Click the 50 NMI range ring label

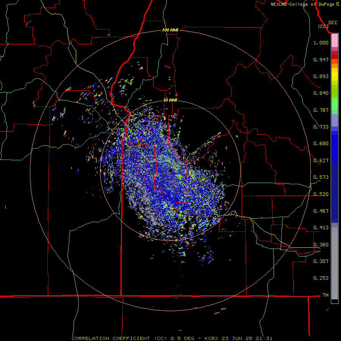170,100
